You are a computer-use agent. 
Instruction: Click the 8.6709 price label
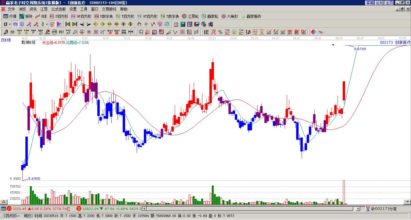point(360,49)
